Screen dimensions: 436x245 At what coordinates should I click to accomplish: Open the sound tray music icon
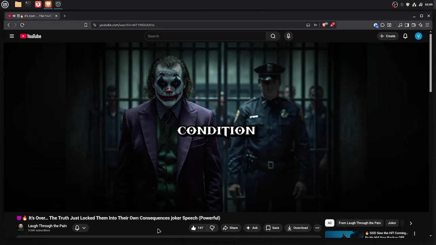tap(420, 4)
